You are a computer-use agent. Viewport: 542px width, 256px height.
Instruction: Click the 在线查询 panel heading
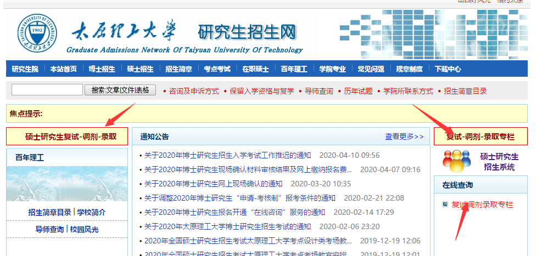(x=457, y=185)
